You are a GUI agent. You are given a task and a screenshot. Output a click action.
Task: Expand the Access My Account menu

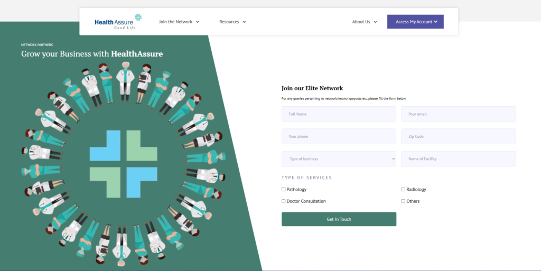414,22
